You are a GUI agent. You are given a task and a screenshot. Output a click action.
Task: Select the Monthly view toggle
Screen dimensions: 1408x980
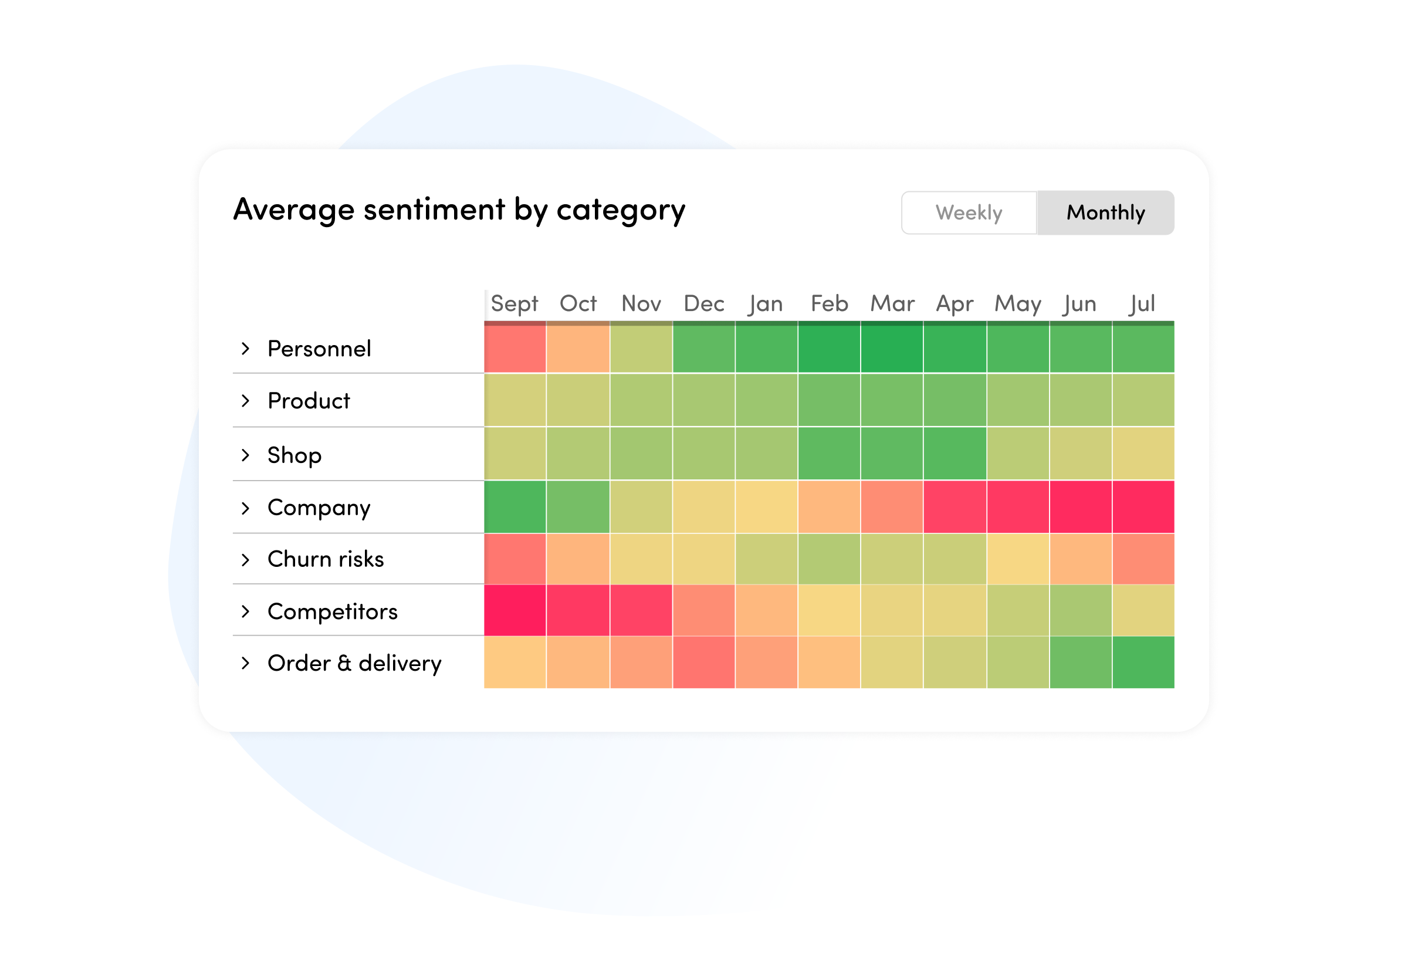click(x=1105, y=213)
